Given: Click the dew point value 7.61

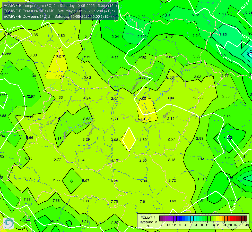Looking at the screenshot, I should pos(143,202).
